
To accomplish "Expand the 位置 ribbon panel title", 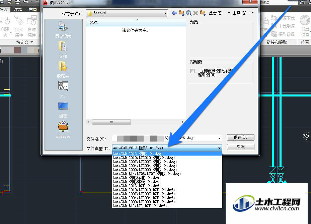I will coord(305,42).
